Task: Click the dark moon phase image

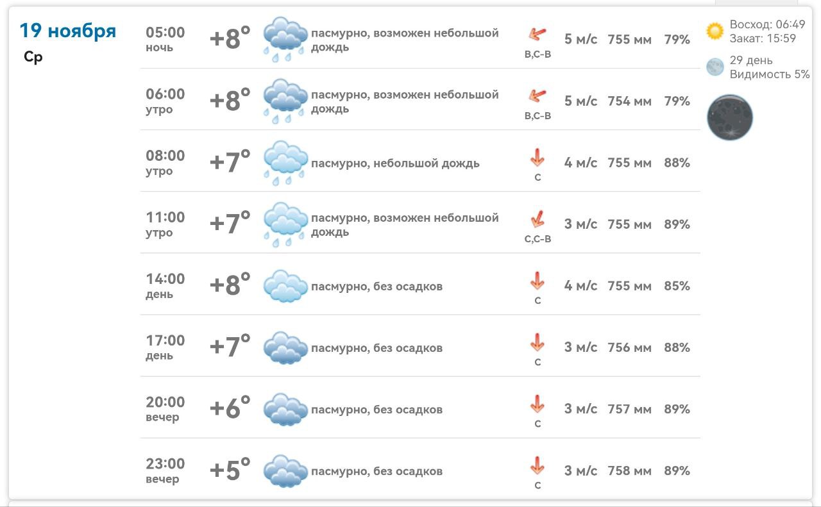Action: (x=730, y=117)
